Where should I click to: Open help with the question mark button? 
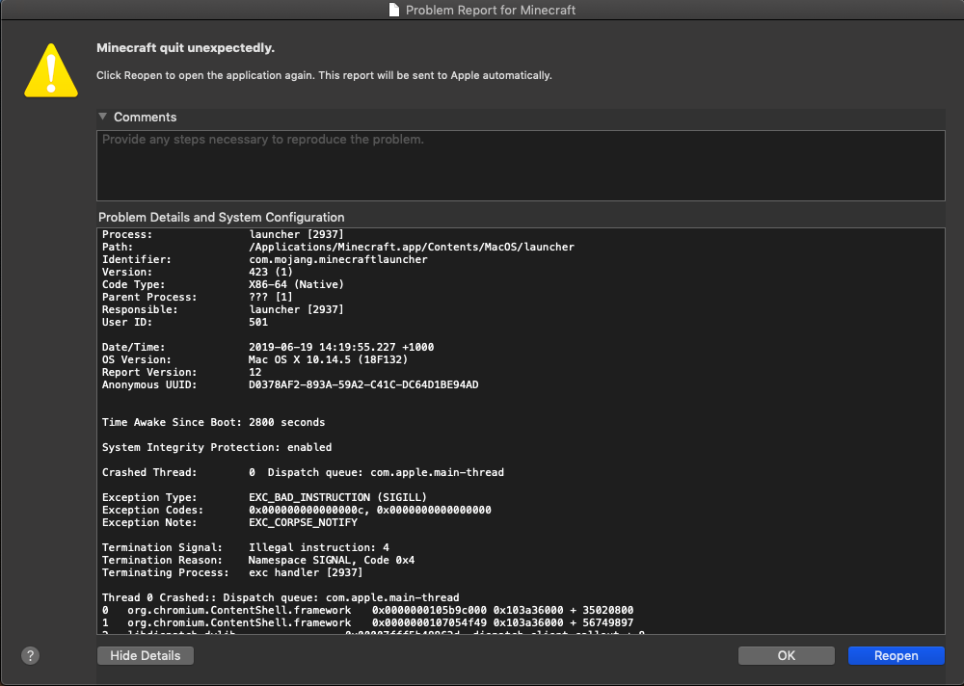[30, 655]
